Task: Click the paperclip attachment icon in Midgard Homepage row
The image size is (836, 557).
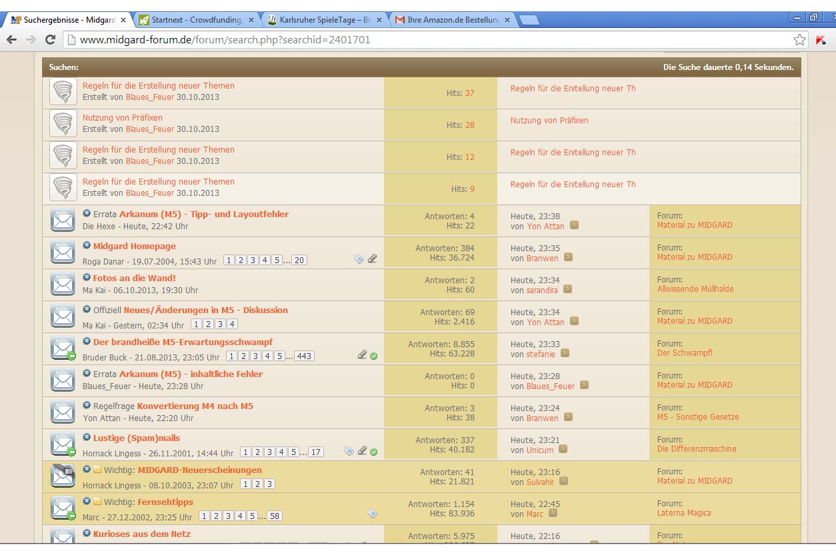Action: 372,259
